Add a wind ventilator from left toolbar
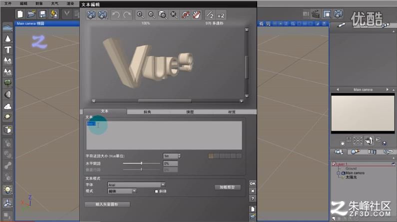 click(8, 203)
